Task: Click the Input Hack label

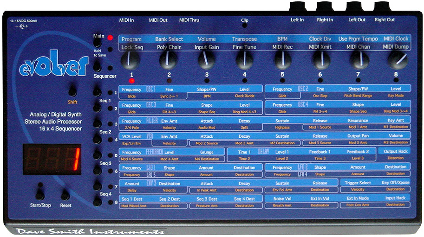Action: [395, 198]
